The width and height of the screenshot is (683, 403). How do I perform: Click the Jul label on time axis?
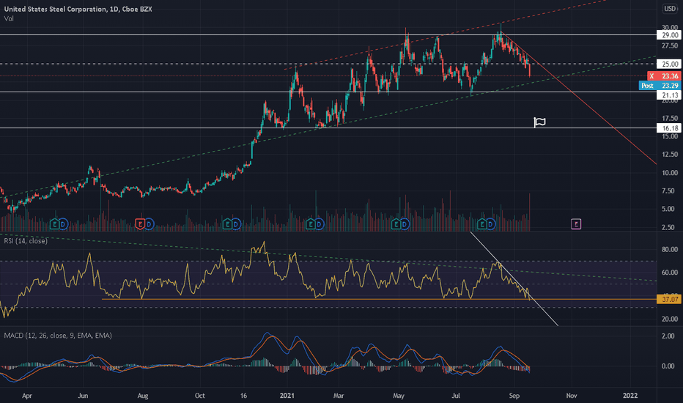[456, 396]
